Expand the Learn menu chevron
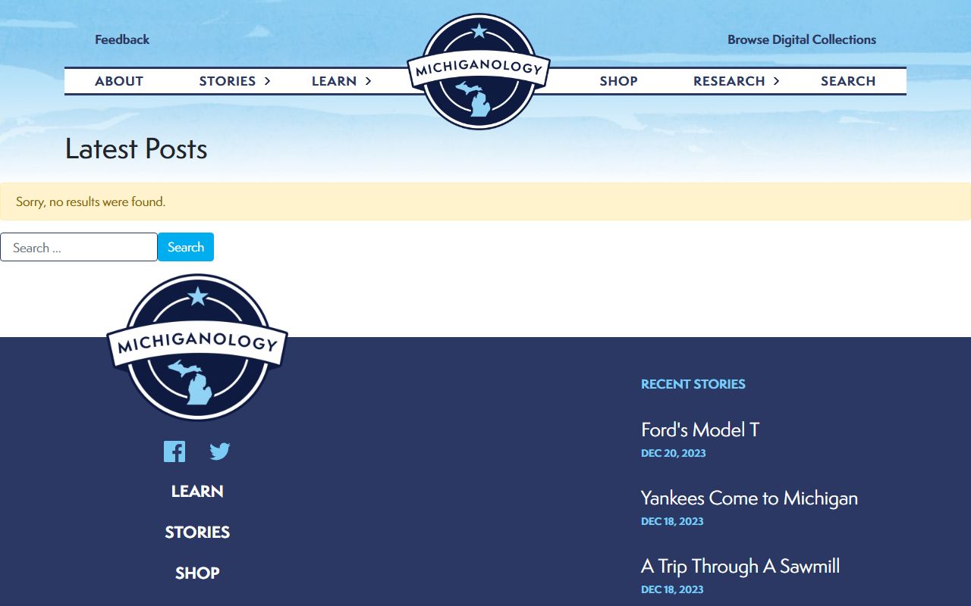The image size is (971, 606). (368, 81)
